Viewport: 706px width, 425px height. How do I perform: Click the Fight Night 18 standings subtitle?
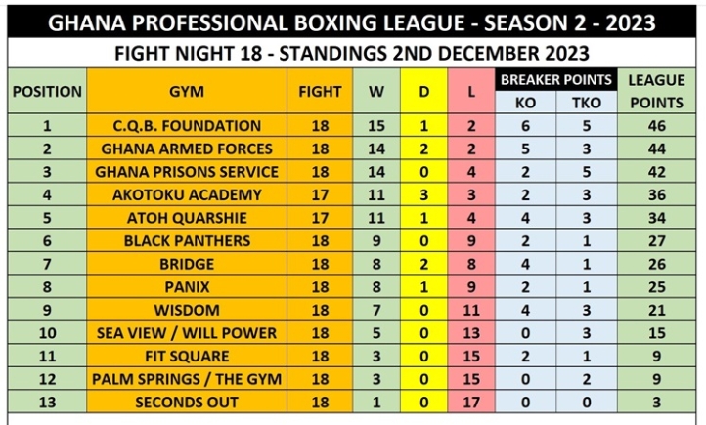(353, 53)
